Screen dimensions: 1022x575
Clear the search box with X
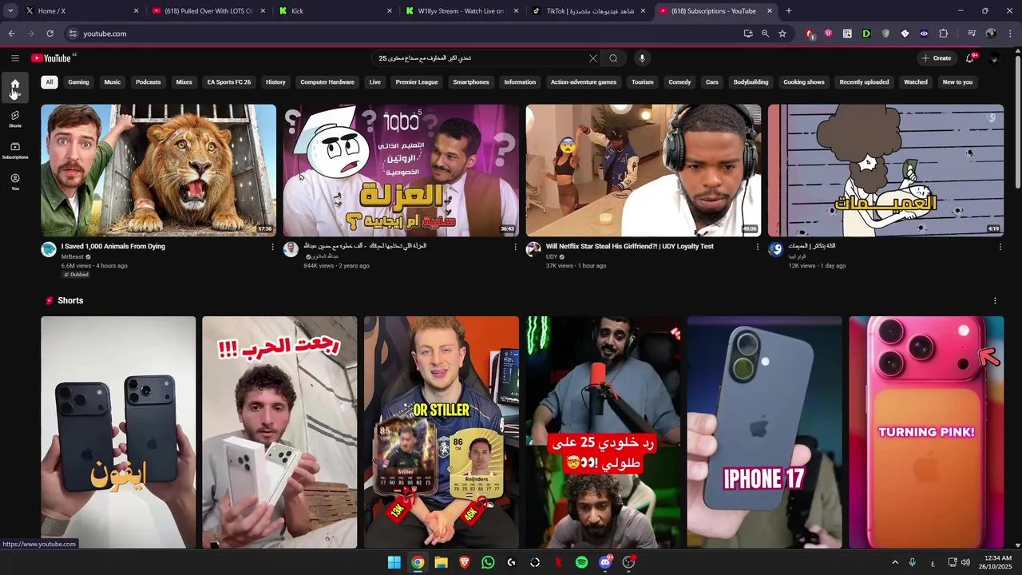(x=593, y=58)
